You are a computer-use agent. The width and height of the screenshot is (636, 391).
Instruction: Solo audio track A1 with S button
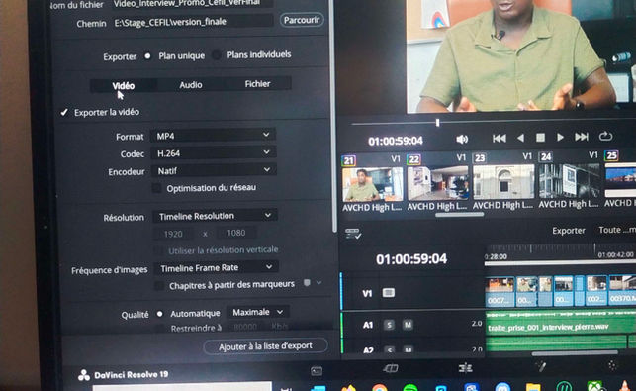389,325
